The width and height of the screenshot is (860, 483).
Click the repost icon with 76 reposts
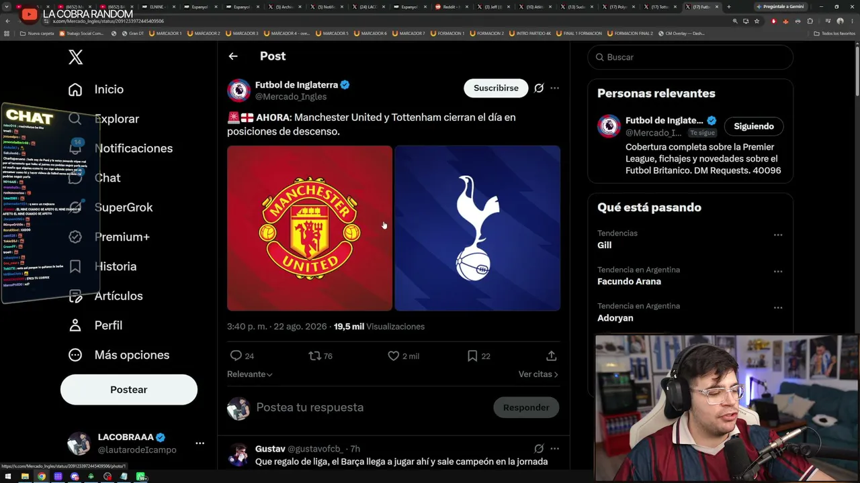click(x=314, y=356)
